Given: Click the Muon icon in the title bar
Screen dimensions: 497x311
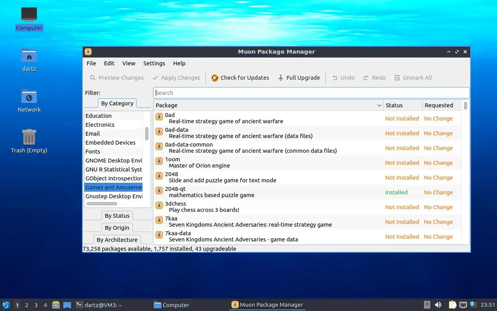Looking at the screenshot, I should pos(88,52).
